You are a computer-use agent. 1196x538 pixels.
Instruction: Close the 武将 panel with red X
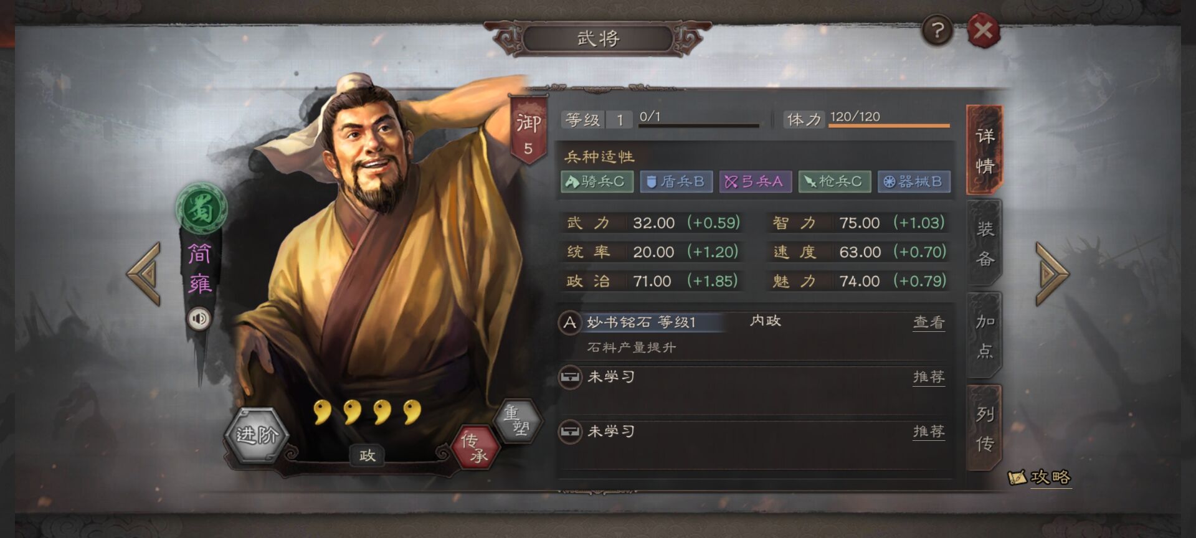click(983, 30)
